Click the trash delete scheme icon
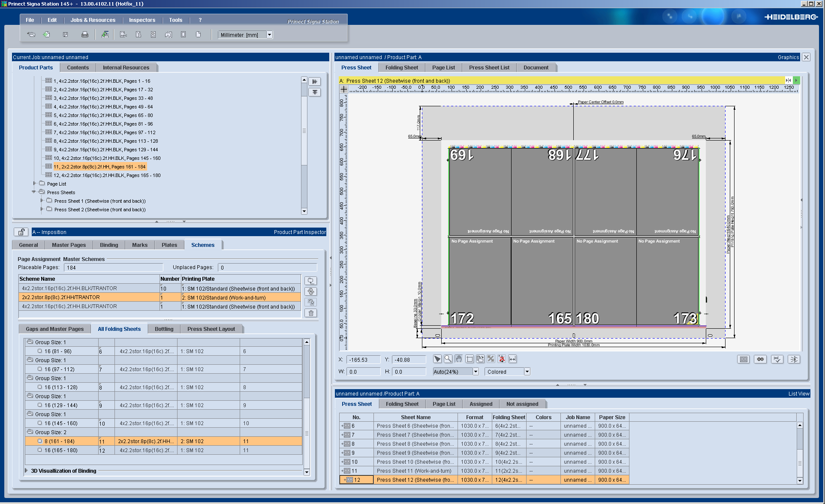Viewport: 825px width, 504px height. pyautogui.click(x=311, y=313)
